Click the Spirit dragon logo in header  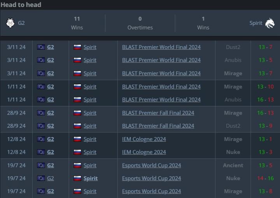(270, 23)
